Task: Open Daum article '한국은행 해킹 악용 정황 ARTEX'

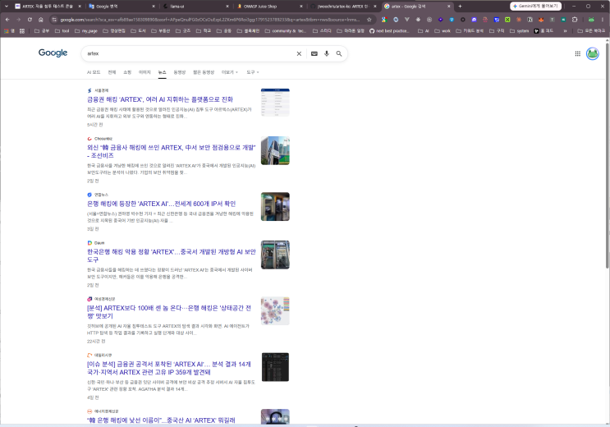Action: pos(171,255)
